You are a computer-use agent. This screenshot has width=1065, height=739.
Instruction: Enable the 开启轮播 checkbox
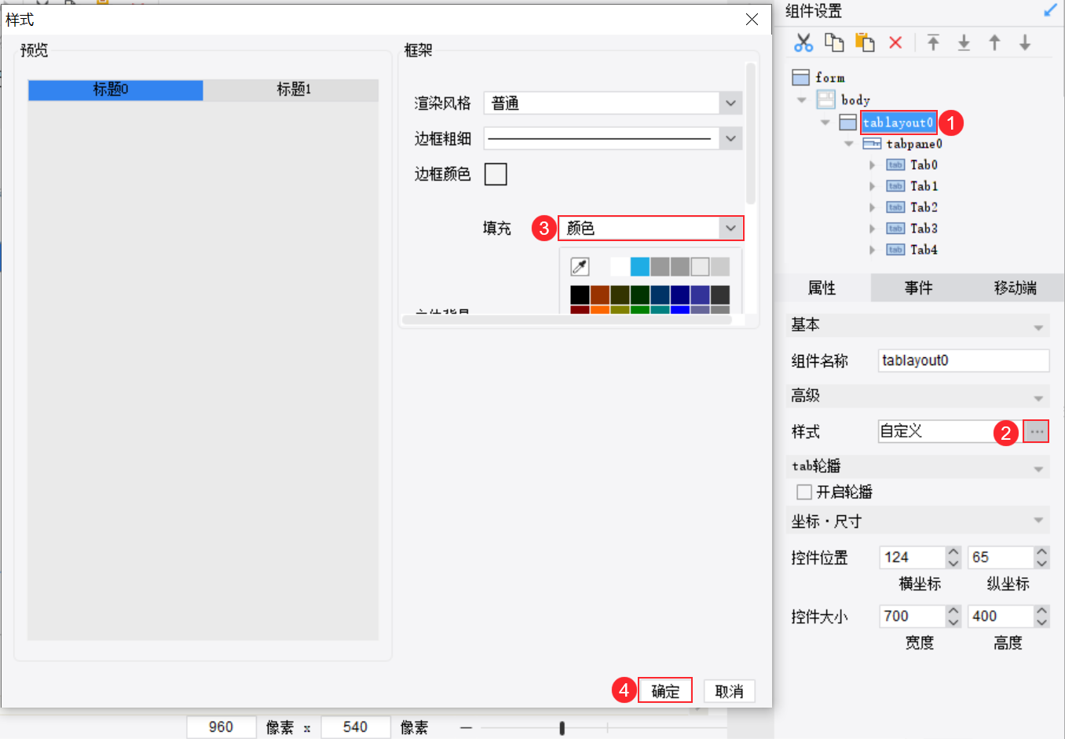click(x=804, y=492)
